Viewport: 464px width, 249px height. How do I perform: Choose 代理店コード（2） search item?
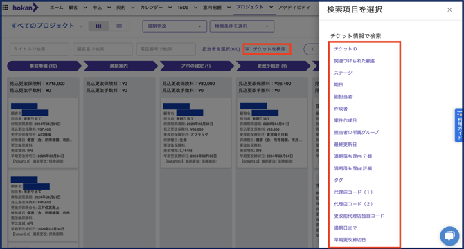click(x=353, y=204)
